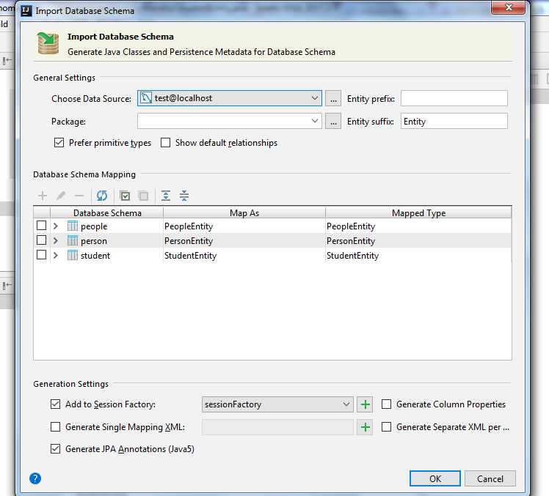Click the student table icon

click(x=73, y=255)
